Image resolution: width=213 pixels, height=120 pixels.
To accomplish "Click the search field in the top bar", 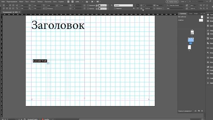I will click(x=196, y=2).
